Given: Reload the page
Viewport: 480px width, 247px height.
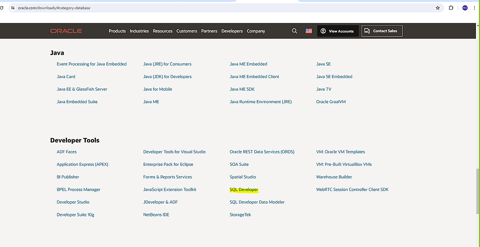Looking at the screenshot, I should 1,8.
